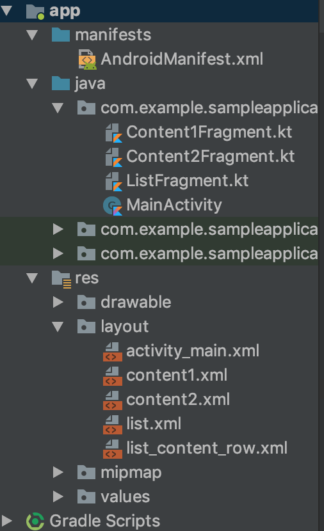Click the Kotlin icon beside Content1Fragment.kt
The width and height of the screenshot is (324, 531).
tap(113, 132)
